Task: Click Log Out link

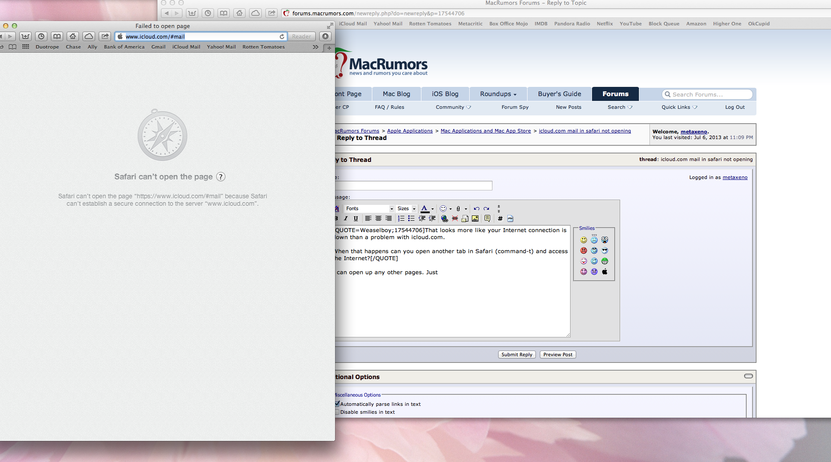Action: tap(735, 107)
